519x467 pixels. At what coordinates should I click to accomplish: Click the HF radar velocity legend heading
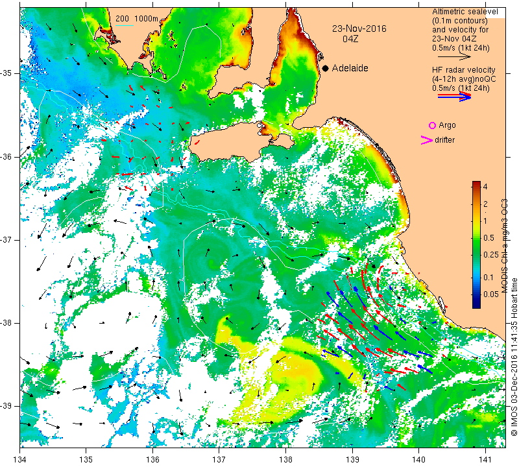click(x=463, y=70)
